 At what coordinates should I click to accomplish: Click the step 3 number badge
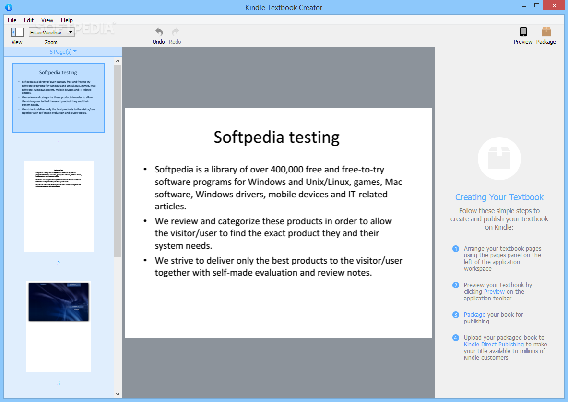456,315
